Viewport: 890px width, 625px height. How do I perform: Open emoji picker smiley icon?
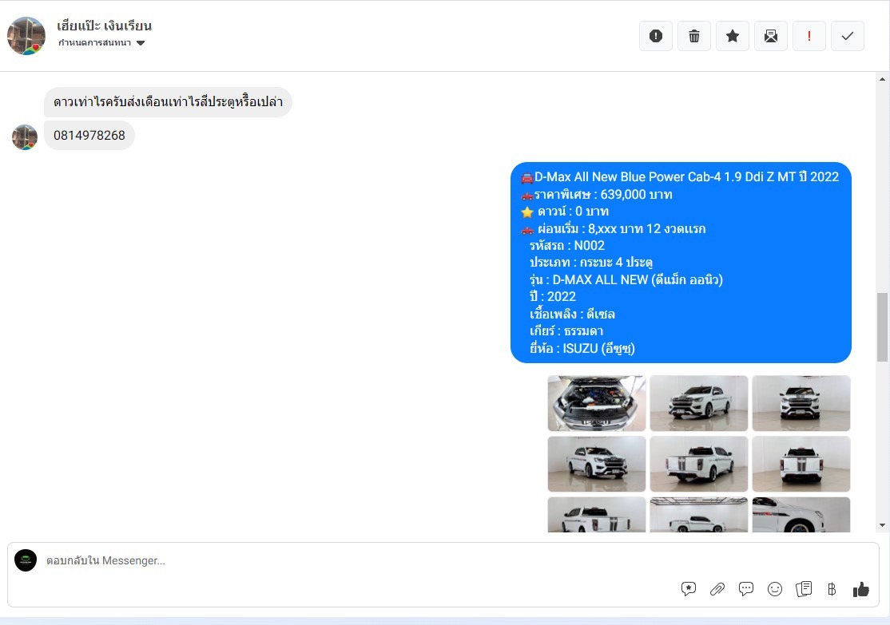point(775,589)
